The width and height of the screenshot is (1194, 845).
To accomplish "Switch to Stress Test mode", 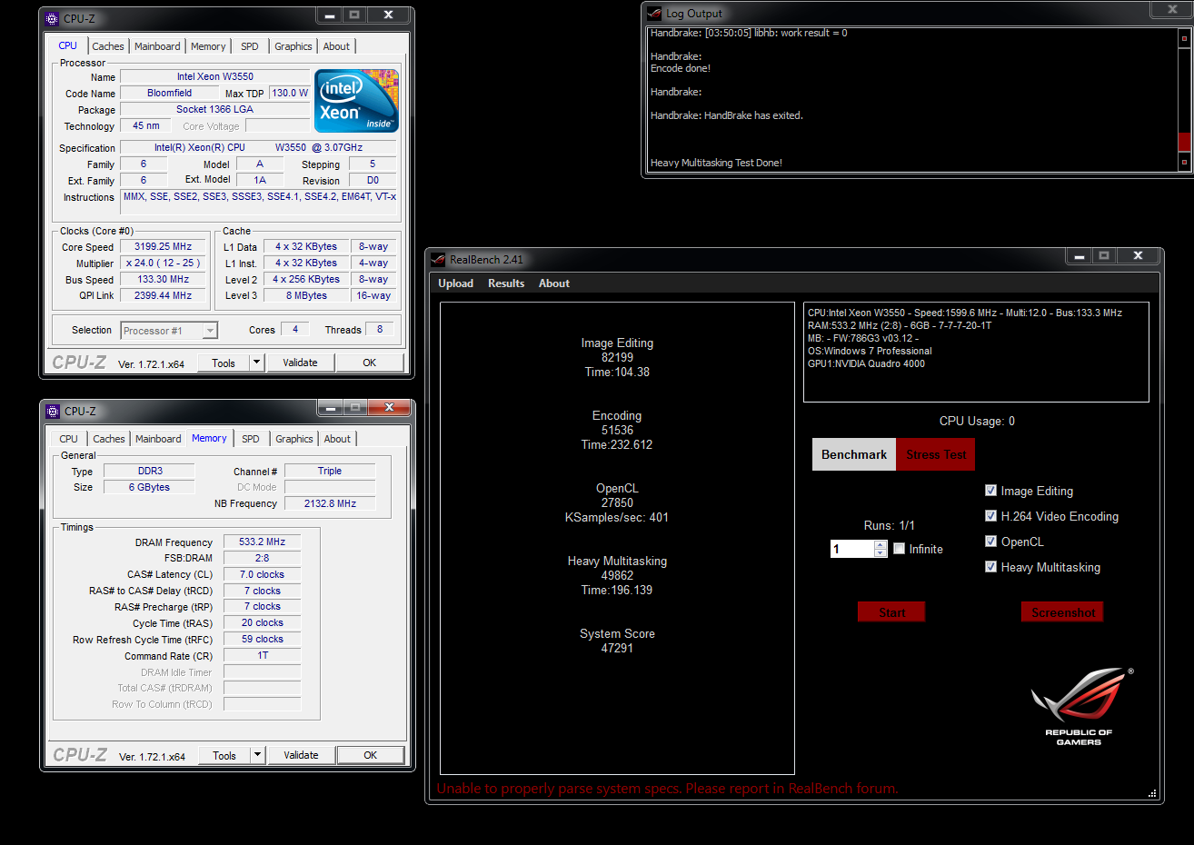I will coord(936,454).
